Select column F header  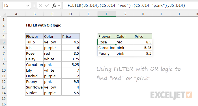107,14
